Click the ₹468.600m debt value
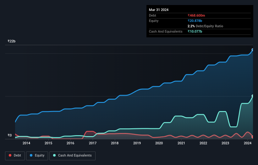Image resolution: width=258 pixels, height=165 pixels. [196, 15]
